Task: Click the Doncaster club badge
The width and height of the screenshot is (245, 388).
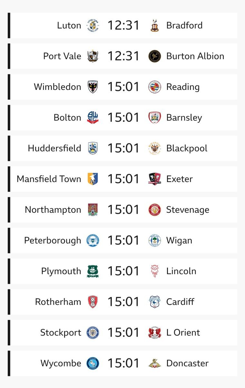Action: (155, 363)
